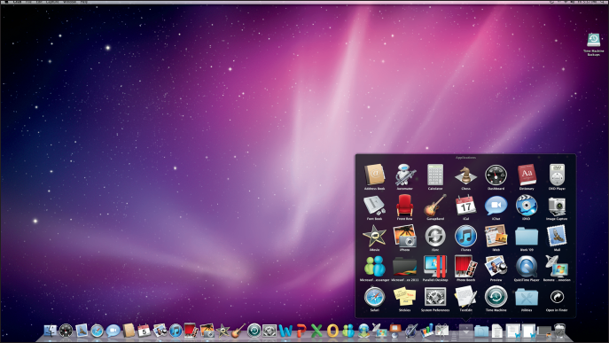Open the iWork '09 folder
609x343 pixels.
[527, 236]
